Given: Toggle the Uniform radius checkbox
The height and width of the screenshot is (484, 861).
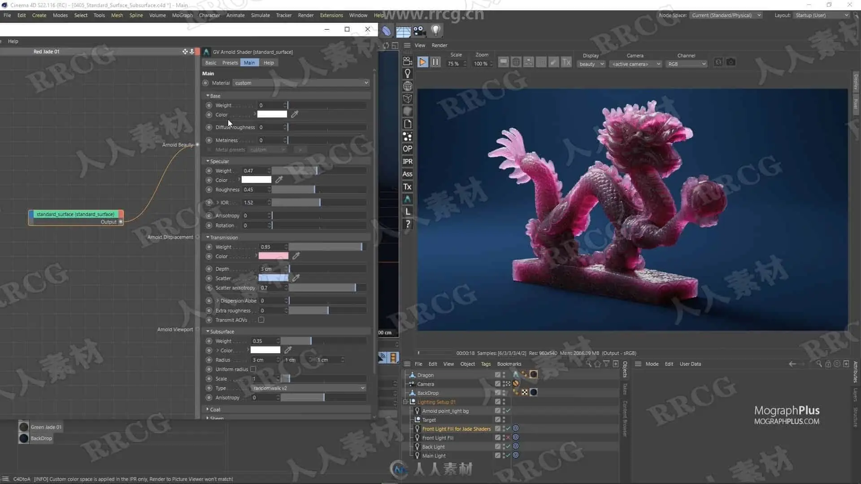Looking at the screenshot, I should (x=253, y=369).
